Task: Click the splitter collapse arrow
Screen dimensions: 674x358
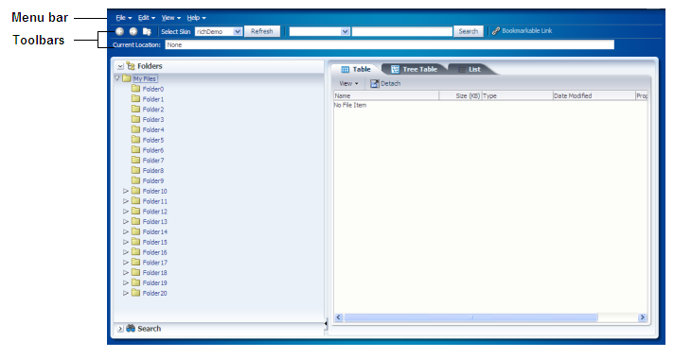Action: click(326, 324)
